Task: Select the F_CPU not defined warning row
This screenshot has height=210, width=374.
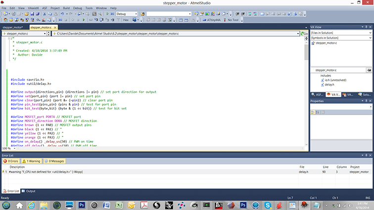Action: 187,171
